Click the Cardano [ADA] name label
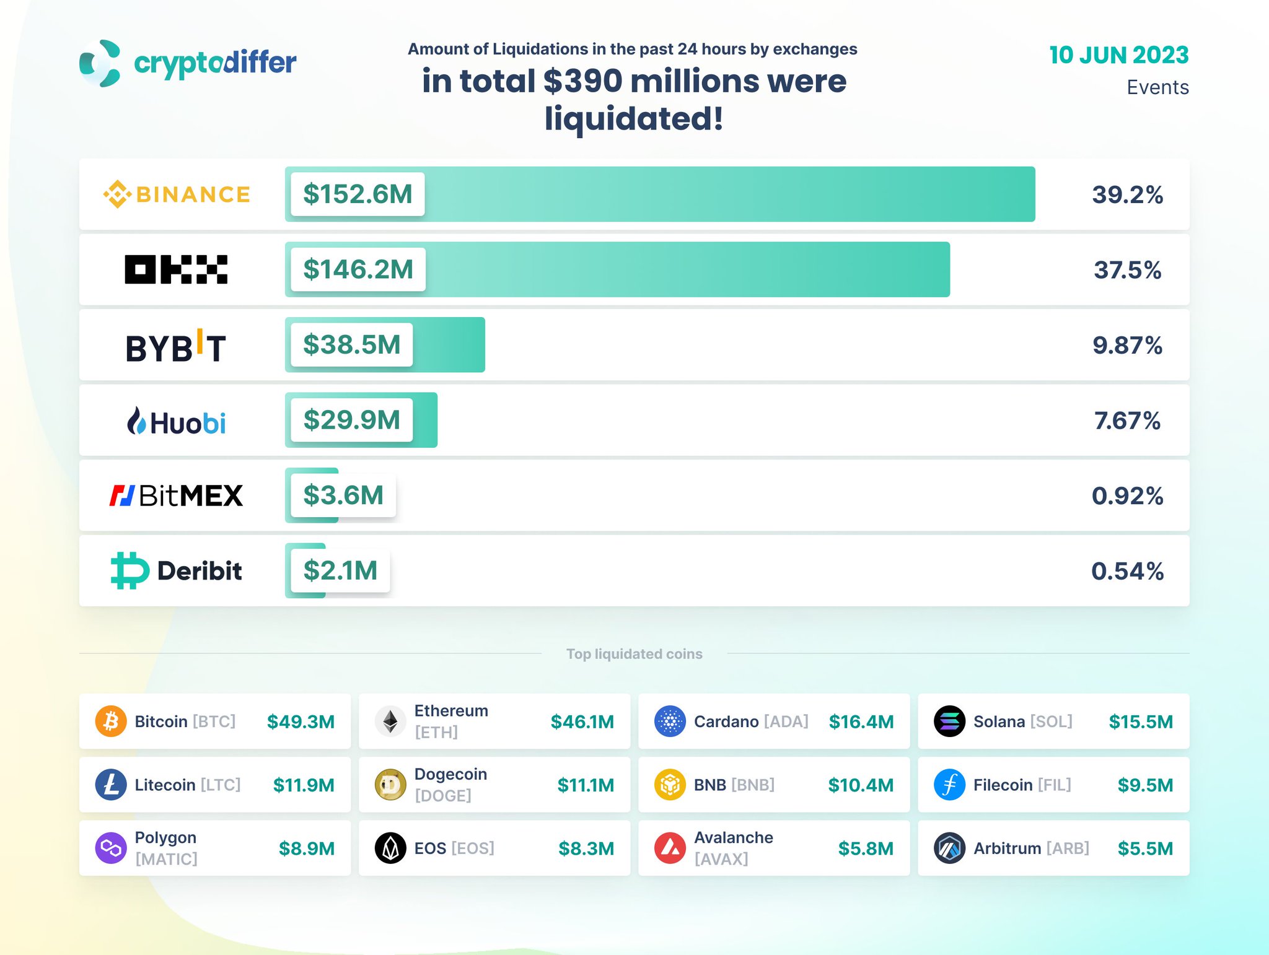The width and height of the screenshot is (1269, 955). (x=751, y=722)
